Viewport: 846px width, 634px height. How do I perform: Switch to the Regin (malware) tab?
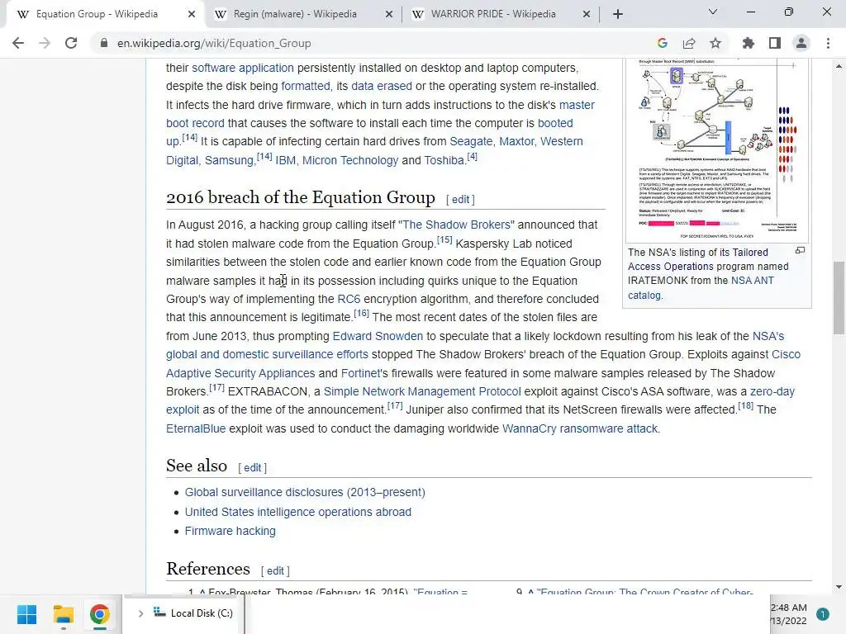(x=295, y=14)
